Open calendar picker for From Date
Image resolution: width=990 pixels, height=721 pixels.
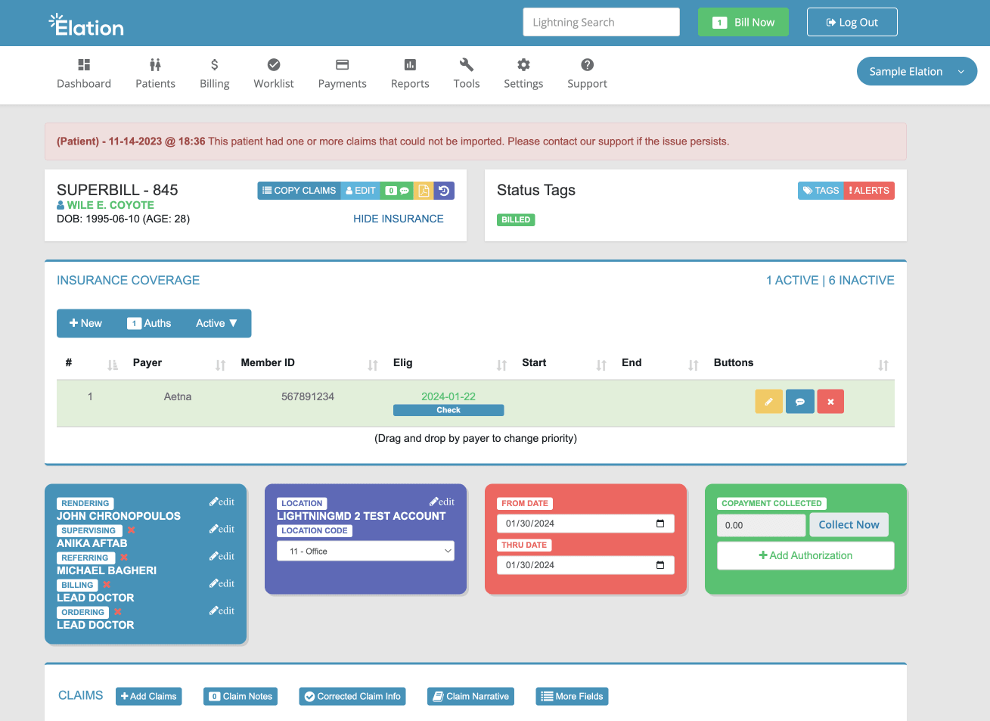[x=660, y=524]
